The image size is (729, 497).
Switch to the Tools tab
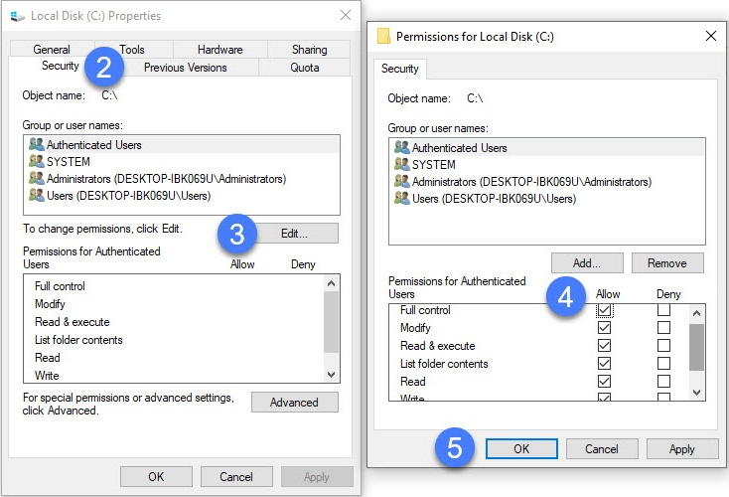pyautogui.click(x=132, y=50)
